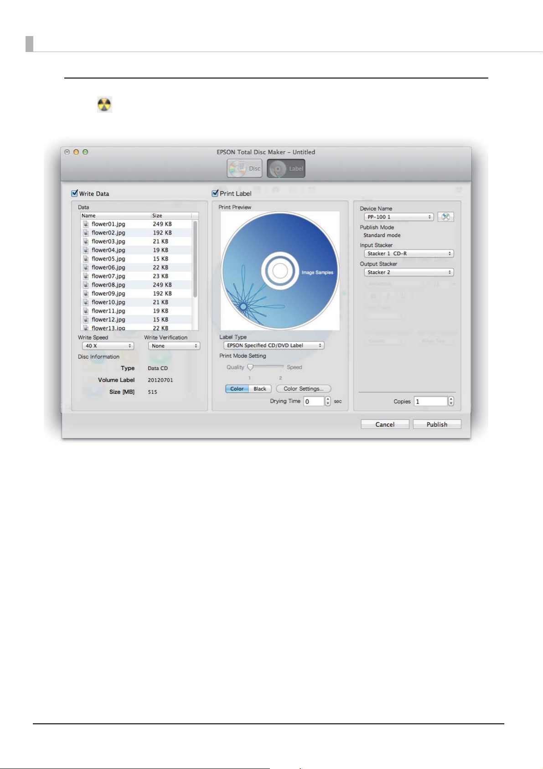Click the Copies stepper arrows
The height and width of the screenshot is (769, 543).
(x=451, y=401)
